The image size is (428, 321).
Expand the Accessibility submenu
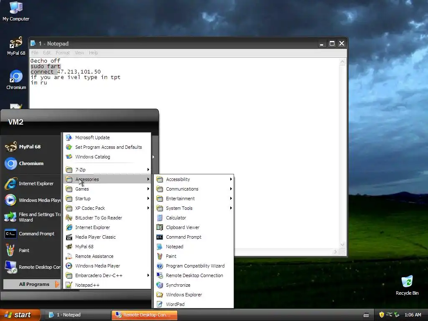click(x=194, y=179)
